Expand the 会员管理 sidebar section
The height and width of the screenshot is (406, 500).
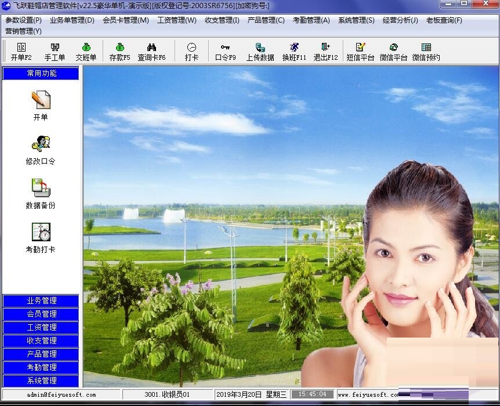click(40, 314)
